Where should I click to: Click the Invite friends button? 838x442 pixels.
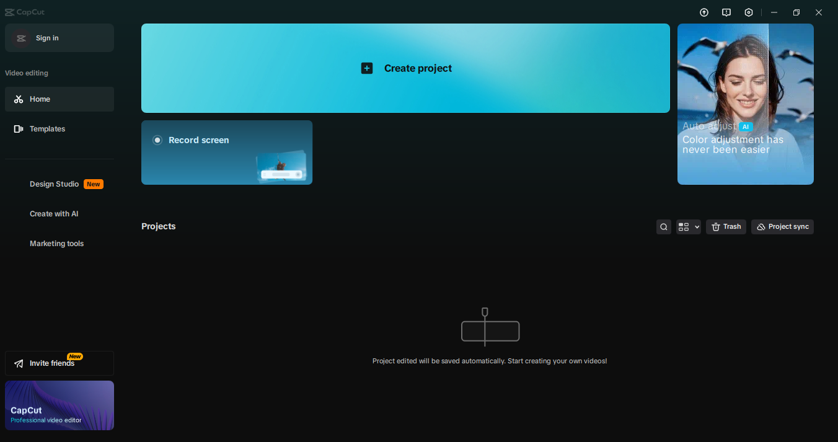[59, 363]
